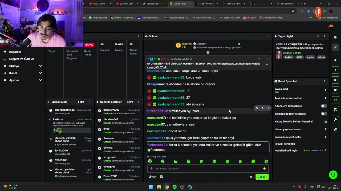Open the pinned message three-dot menu
The image size is (341, 191).
point(267,59)
